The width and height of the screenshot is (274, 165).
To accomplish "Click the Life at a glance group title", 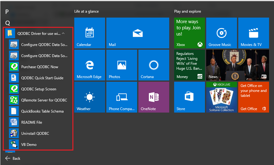I will (x=87, y=11).
